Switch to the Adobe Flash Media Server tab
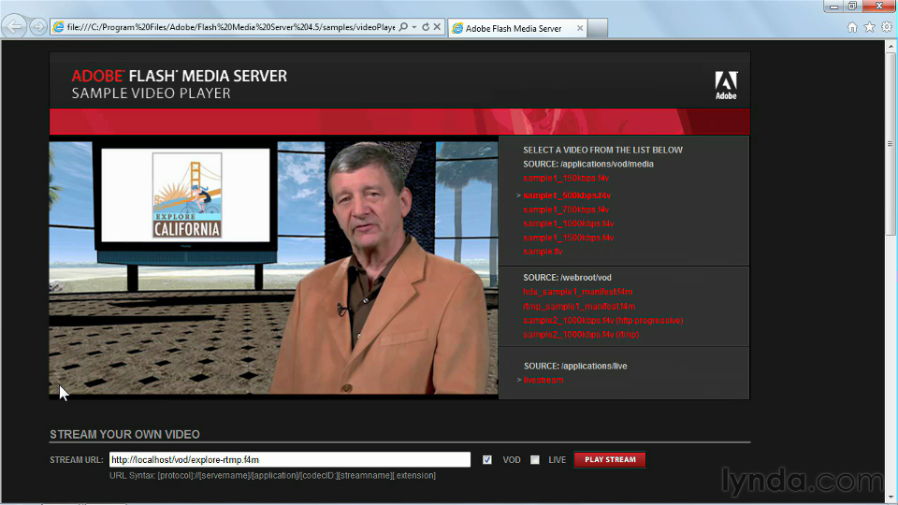 point(514,28)
